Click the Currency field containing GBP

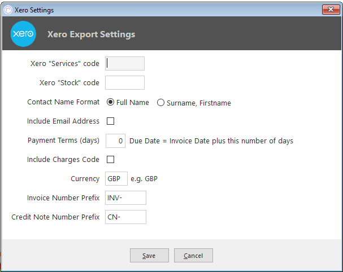[x=116, y=179]
